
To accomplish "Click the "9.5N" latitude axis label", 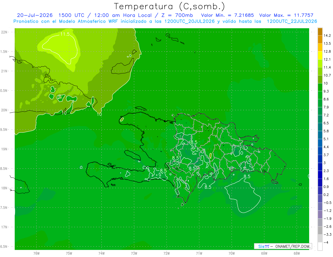I will (x=4, y=129).
